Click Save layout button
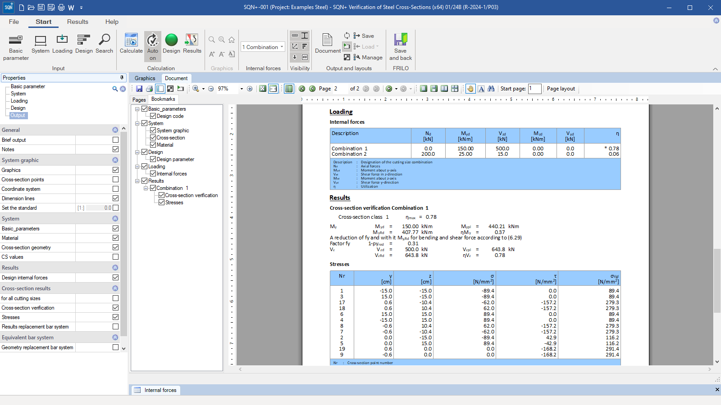 pos(364,36)
